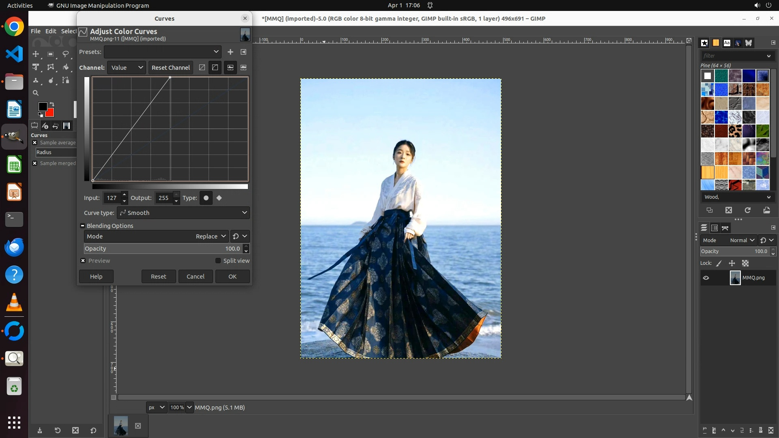Click OK to apply curves
The width and height of the screenshot is (779, 438).
[232, 277]
